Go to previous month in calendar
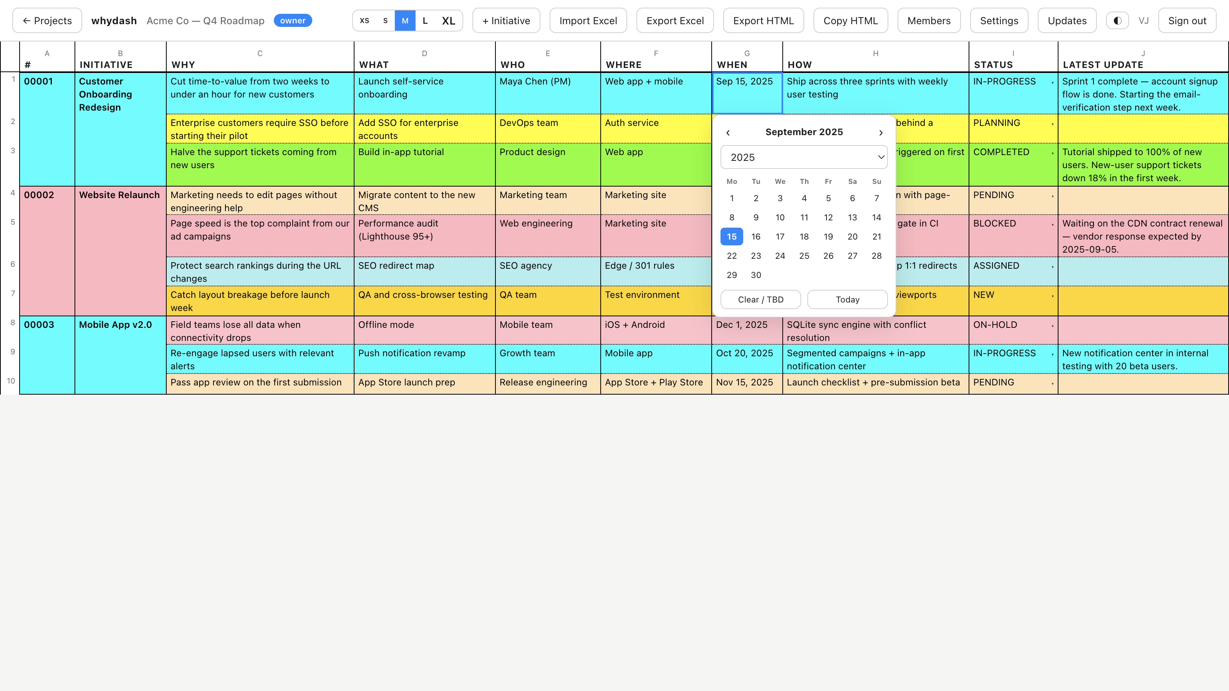 [728, 132]
